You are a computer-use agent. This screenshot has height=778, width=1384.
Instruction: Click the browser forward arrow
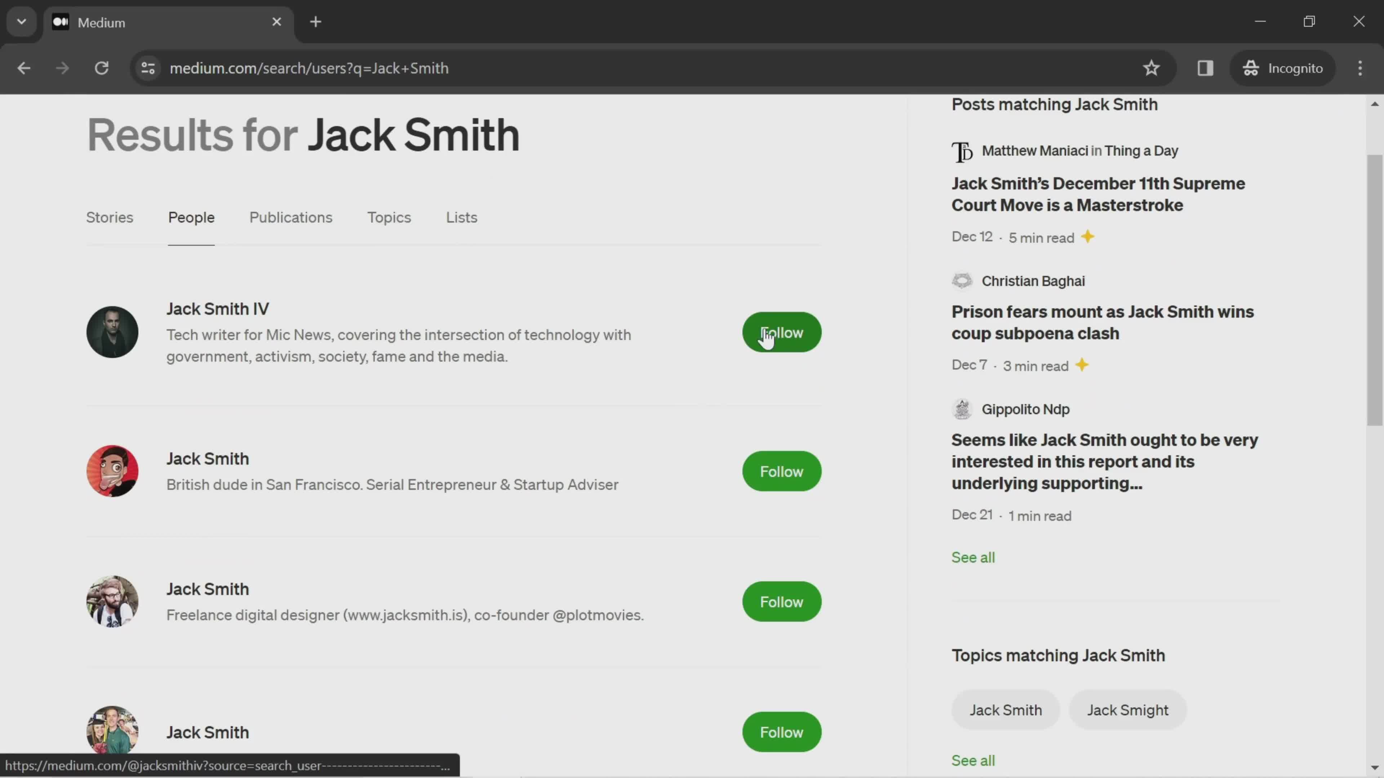point(62,68)
